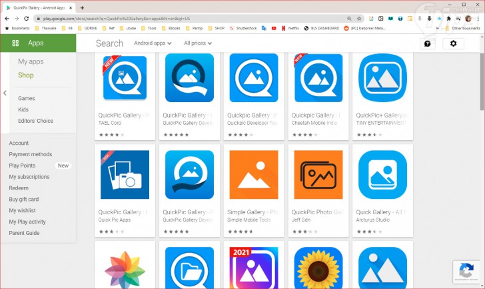Viewport: 485px width, 289px height.
Task: Open Parent Guide link
Action: 24,233
